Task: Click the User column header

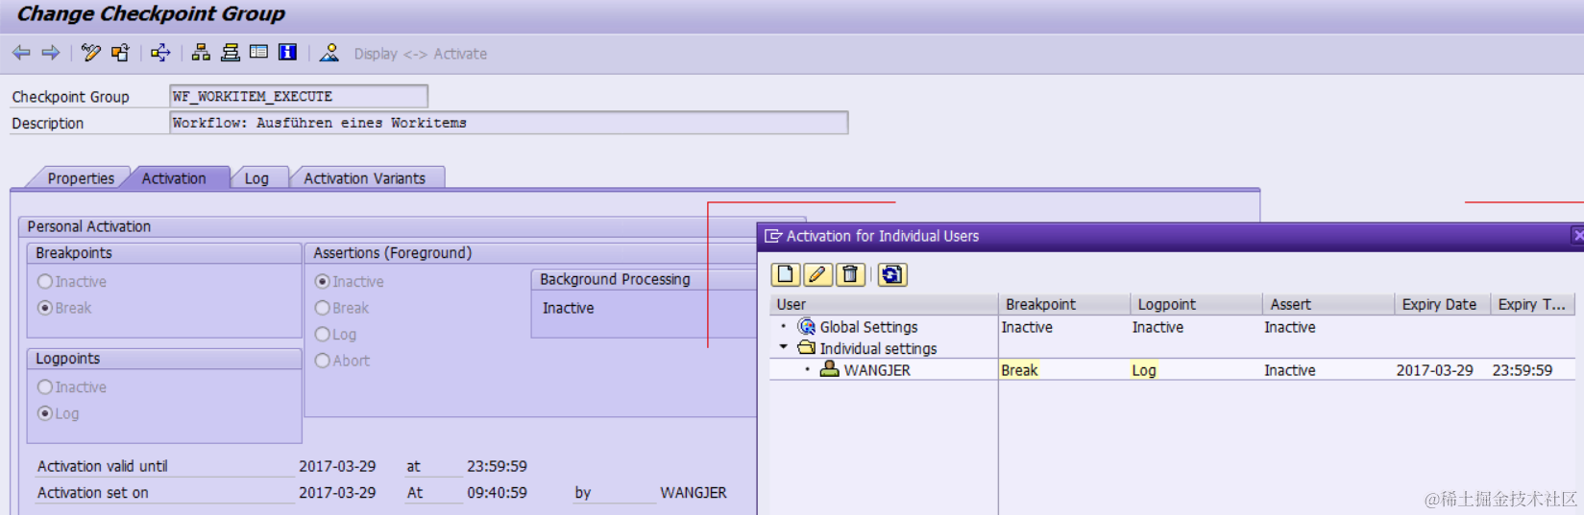Action: (x=884, y=304)
